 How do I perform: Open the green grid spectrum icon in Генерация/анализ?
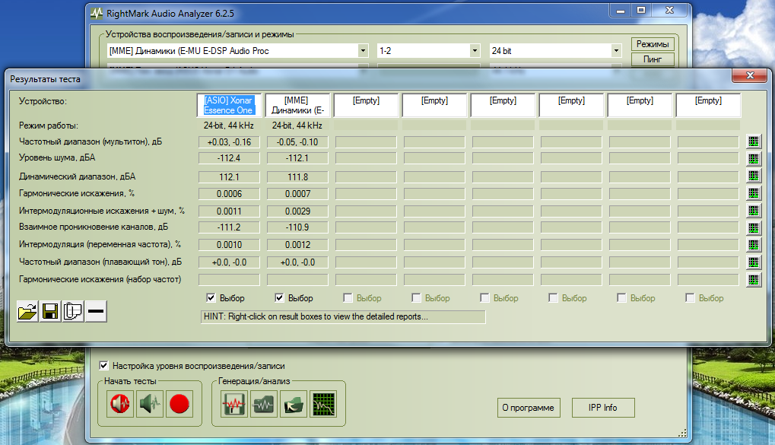pyautogui.click(x=323, y=404)
